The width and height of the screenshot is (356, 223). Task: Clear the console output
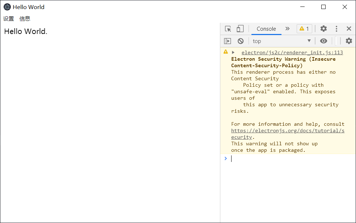[241, 41]
